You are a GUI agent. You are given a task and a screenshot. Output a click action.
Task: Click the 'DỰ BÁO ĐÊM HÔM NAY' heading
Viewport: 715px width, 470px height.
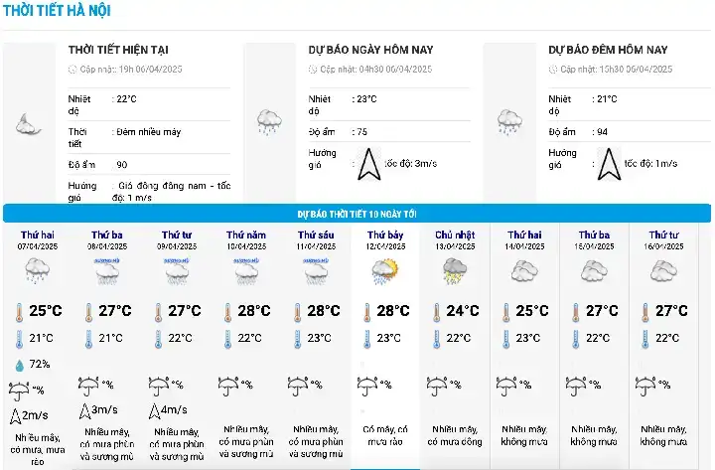coord(607,50)
